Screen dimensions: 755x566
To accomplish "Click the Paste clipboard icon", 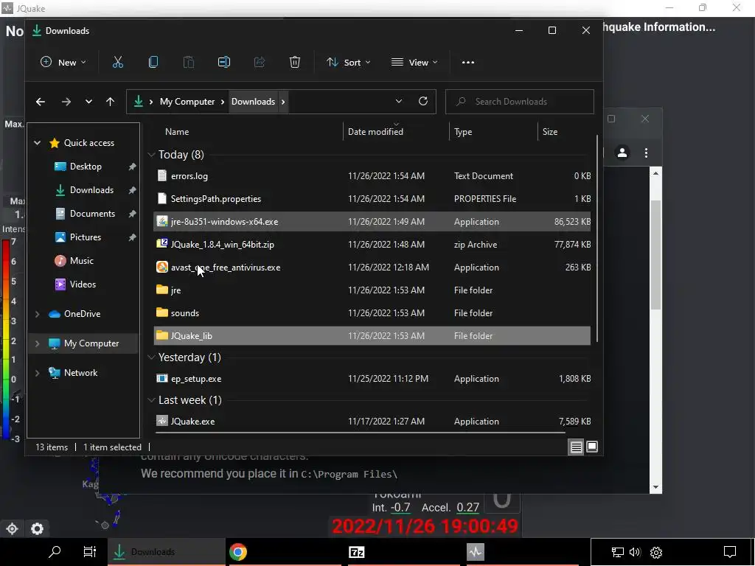I will coord(189,62).
